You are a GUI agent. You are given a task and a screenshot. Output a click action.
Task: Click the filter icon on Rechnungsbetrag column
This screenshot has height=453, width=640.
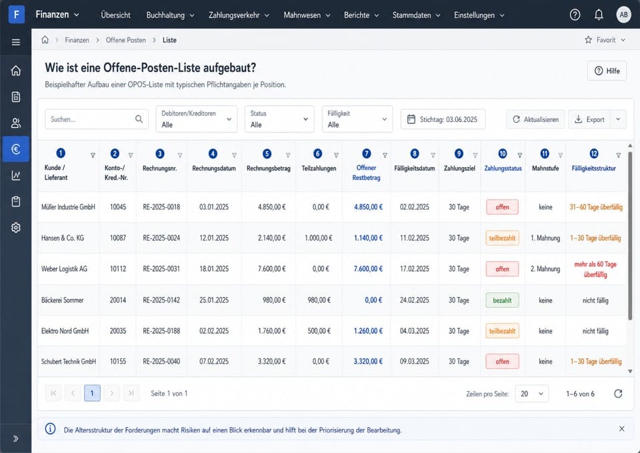tap(288, 155)
